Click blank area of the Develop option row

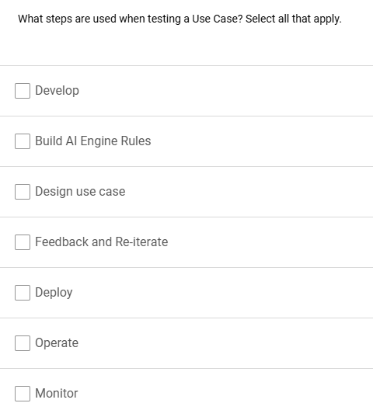pyautogui.click(x=224, y=91)
